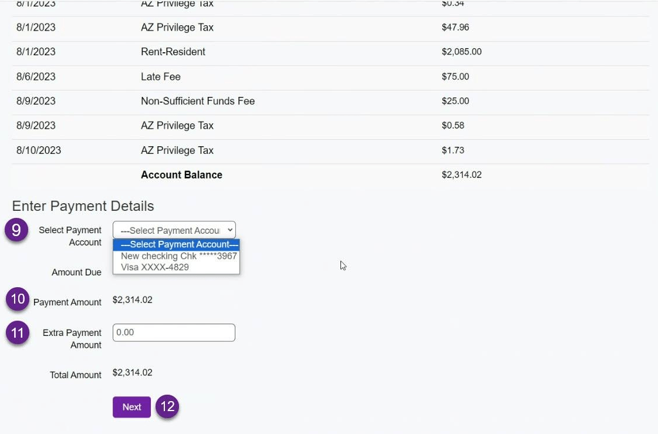Click the Payment Amount $2,314.02 value
Screen dimensions: 658x434
[x=132, y=300]
